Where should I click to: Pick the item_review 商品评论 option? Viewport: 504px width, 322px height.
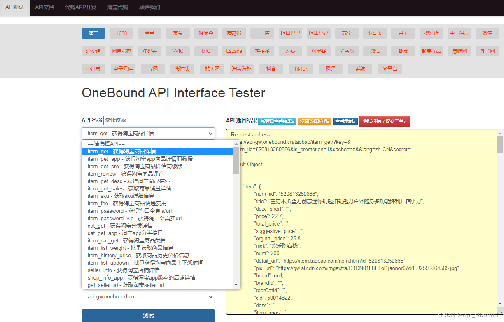pos(158,174)
